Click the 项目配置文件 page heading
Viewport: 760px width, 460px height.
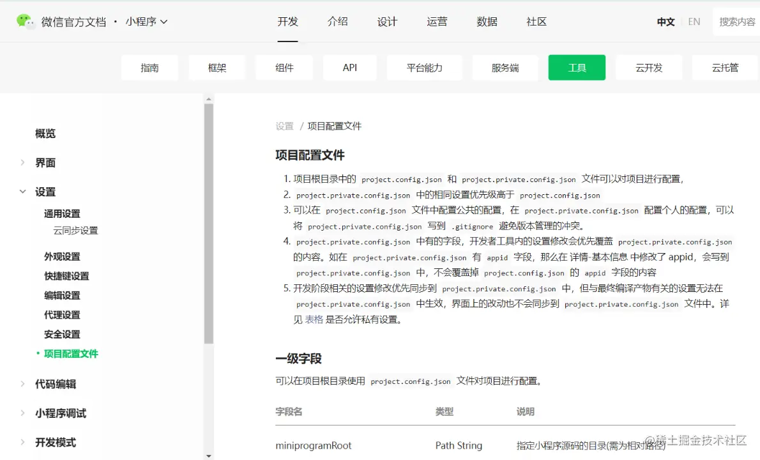(x=310, y=155)
